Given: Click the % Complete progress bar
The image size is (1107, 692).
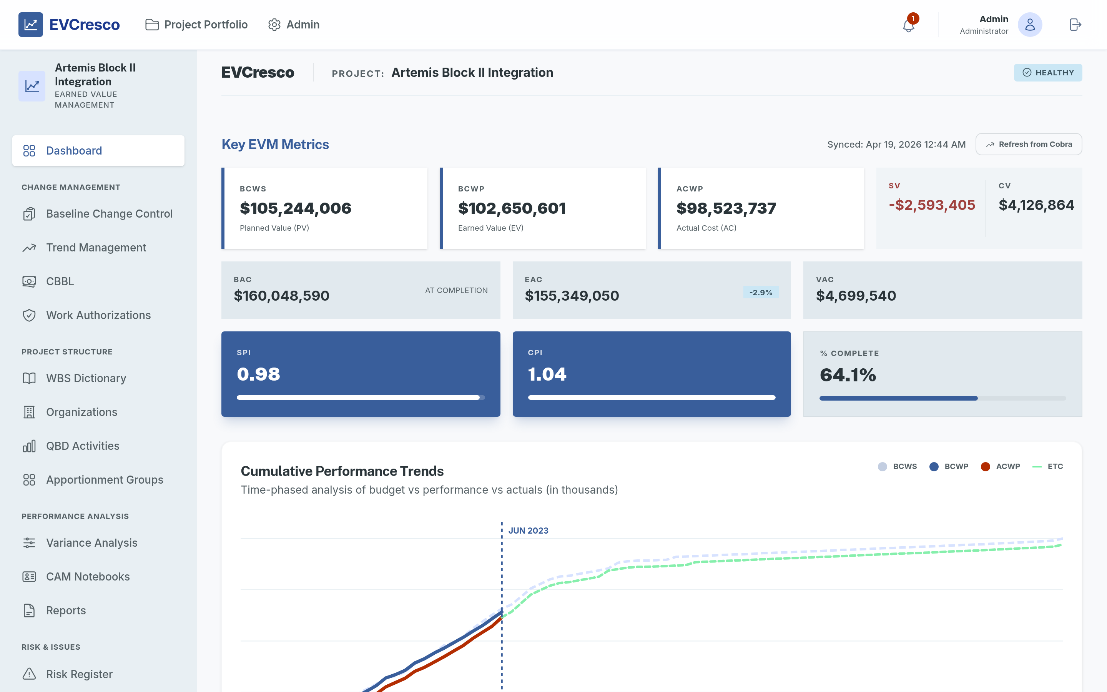Looking at the screenshot, I should [x=942, y=398].
